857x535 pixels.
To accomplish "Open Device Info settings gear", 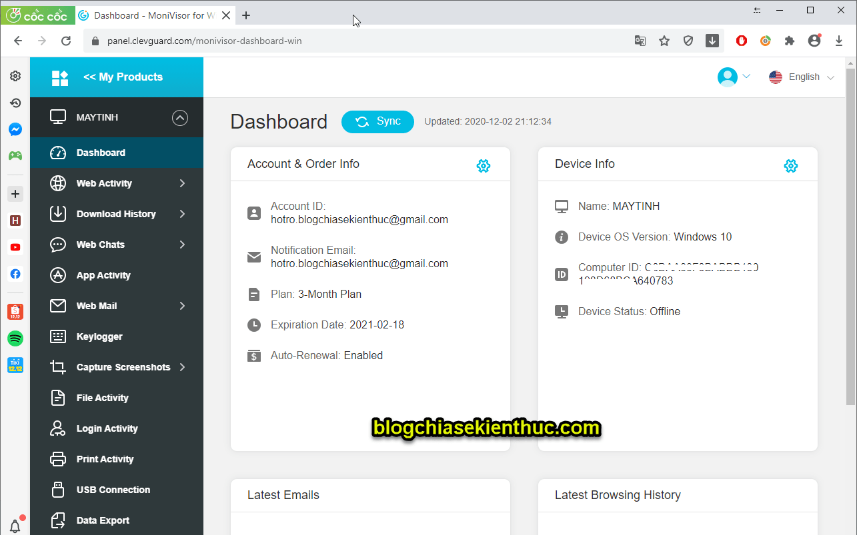I will tap(791, 166).
